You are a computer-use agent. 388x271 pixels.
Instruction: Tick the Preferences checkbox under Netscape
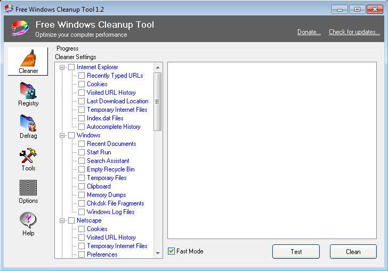[82, 254]
